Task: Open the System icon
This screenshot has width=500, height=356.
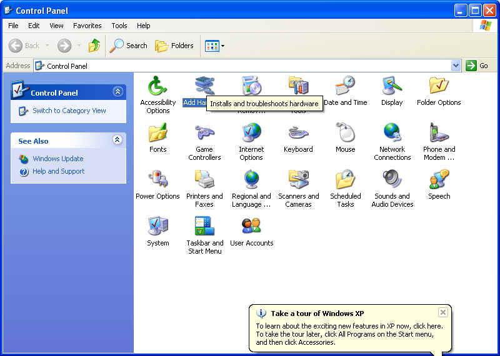Action: pyautogui.click(x=157, y=227)
